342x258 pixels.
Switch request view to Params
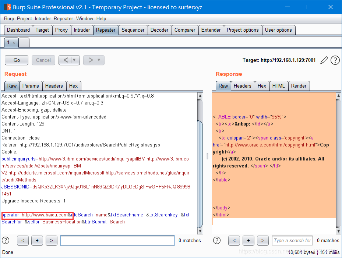coord(31,86)
